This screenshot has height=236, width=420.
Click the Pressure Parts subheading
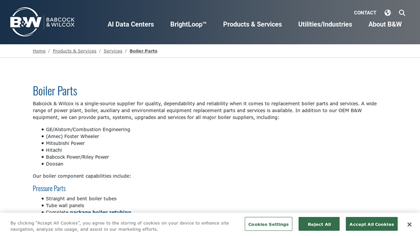[49, 188]
